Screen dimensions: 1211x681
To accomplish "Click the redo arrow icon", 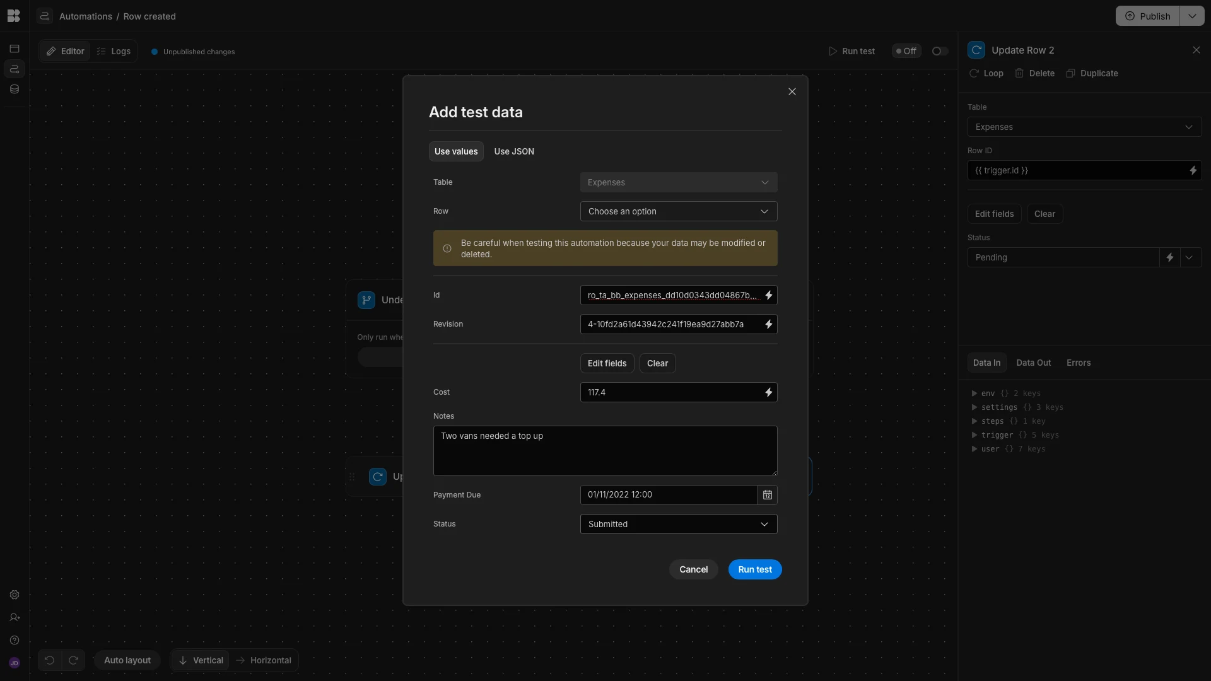I will [x=73, y=660].
